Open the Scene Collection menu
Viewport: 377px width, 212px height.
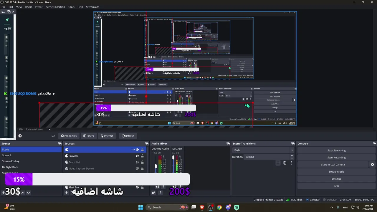coord(55,7)
